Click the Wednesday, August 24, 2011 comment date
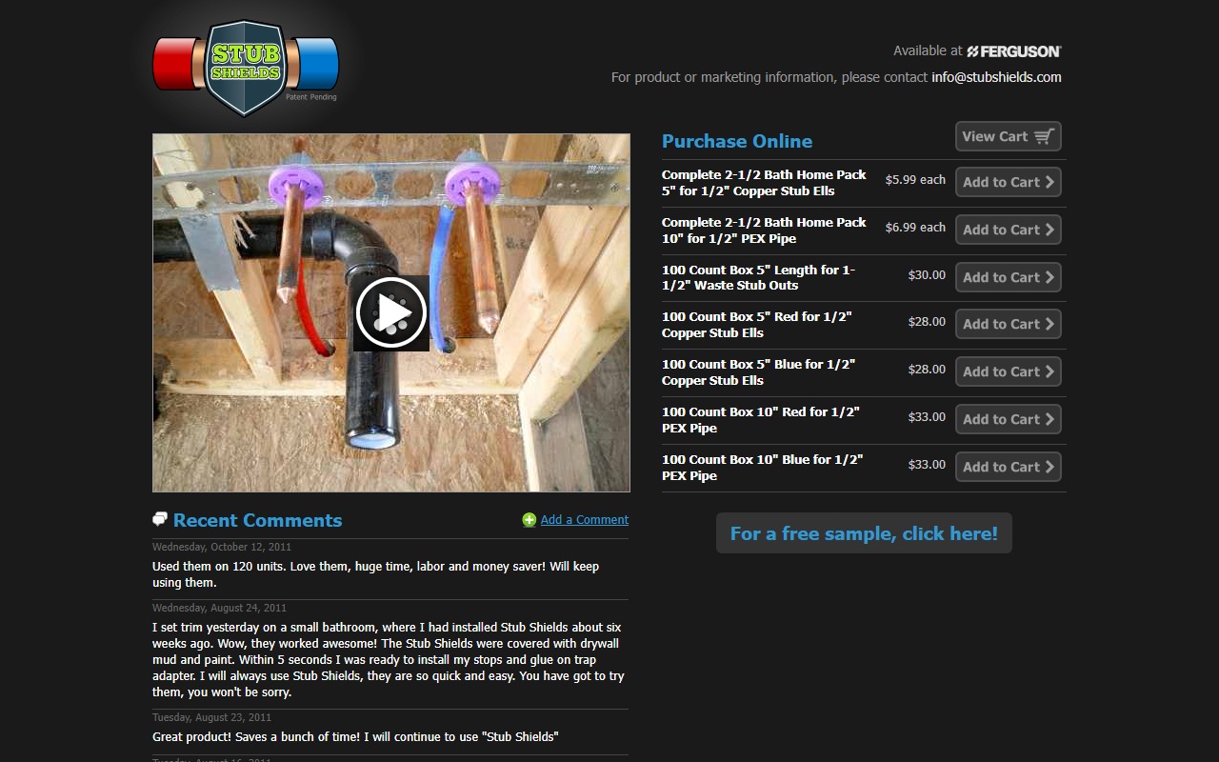This screenshot has width=1219, height=762. coord(219,608)
